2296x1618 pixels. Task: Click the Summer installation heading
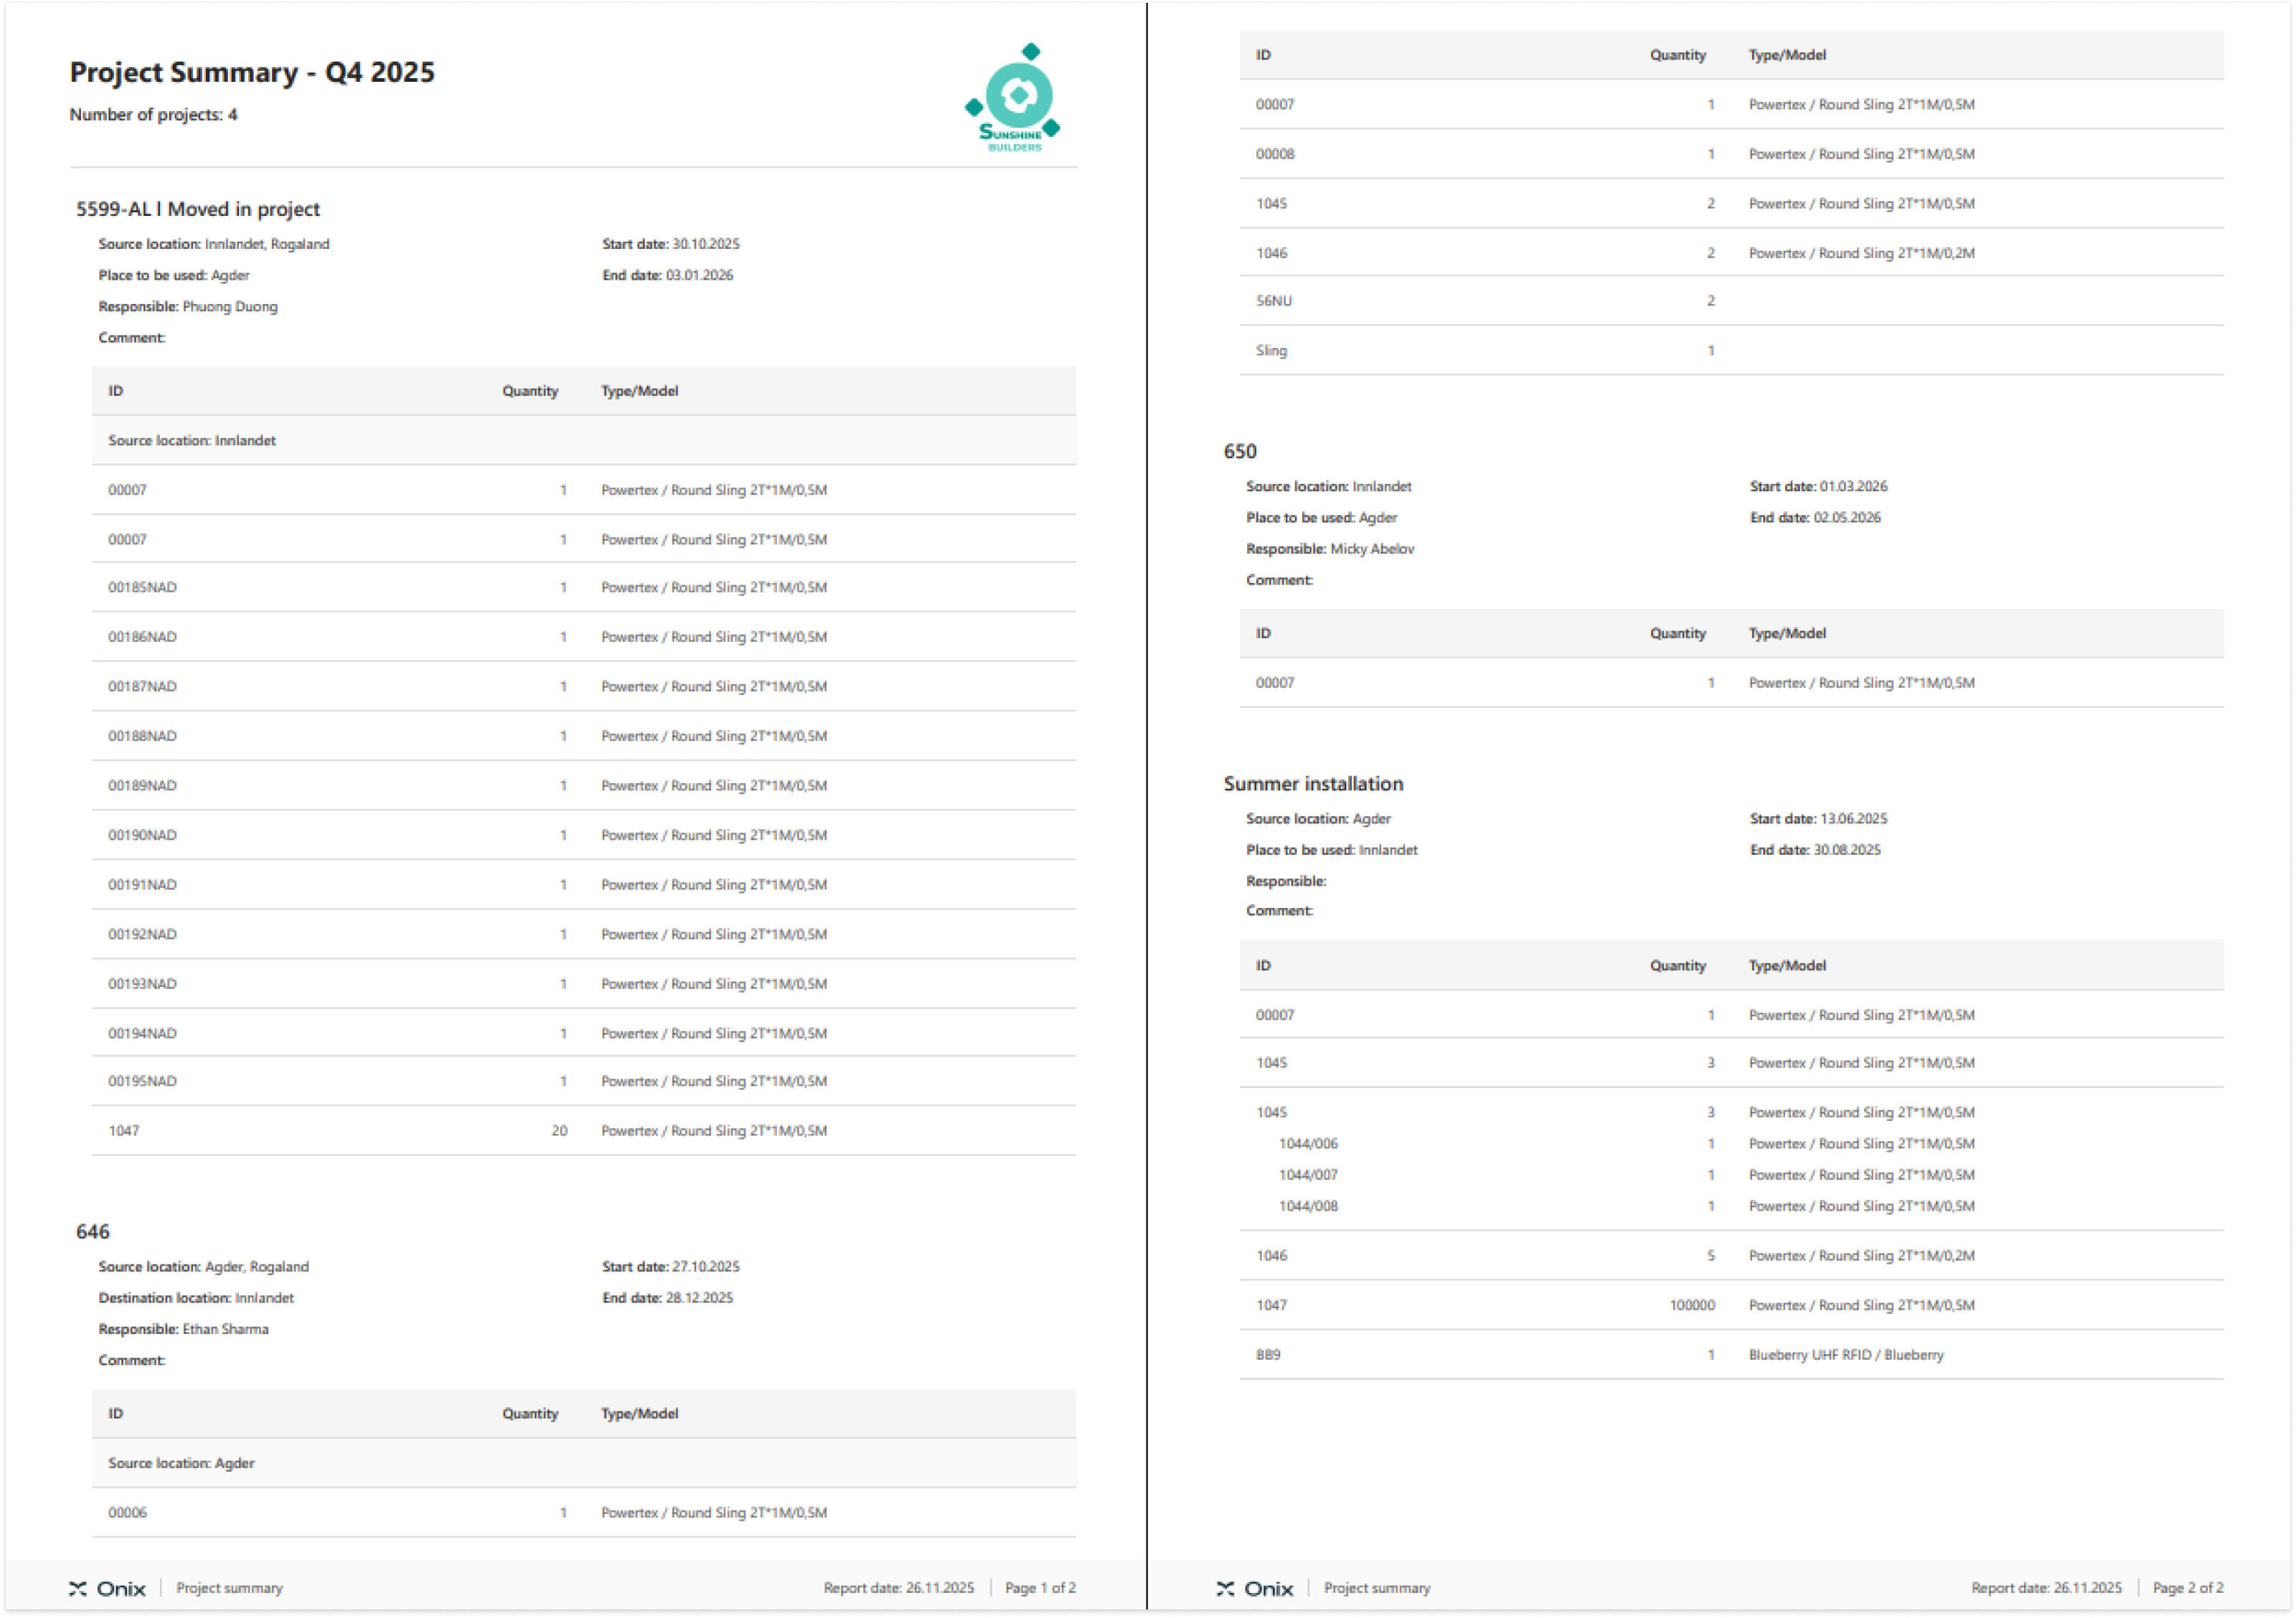tap(1312, 783)
